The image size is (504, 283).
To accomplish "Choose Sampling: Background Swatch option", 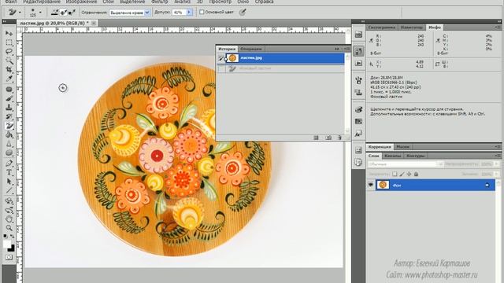I will click(72, 13).
